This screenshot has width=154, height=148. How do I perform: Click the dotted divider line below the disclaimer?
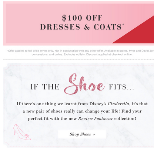[x=78, y=59]
